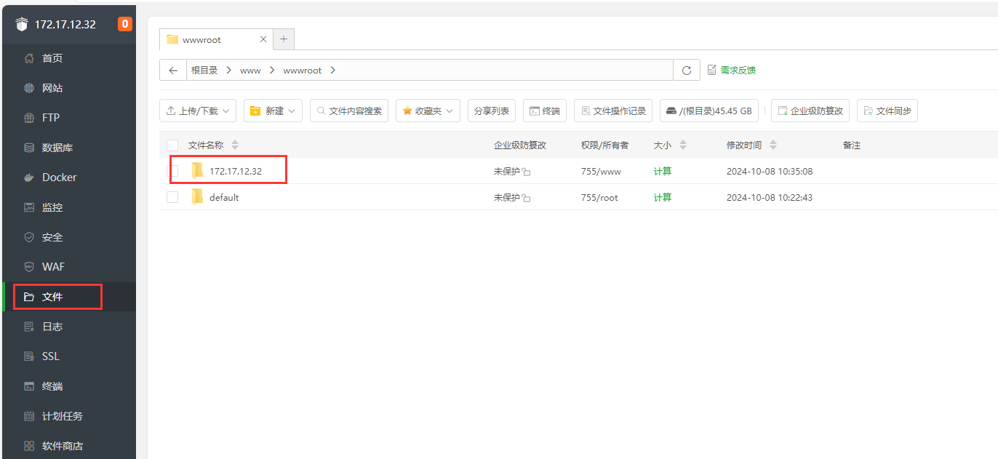The width and height of the screenshot is (998, 459).
Task: Open the 上传/下载 dropdown
Action: 198,111
